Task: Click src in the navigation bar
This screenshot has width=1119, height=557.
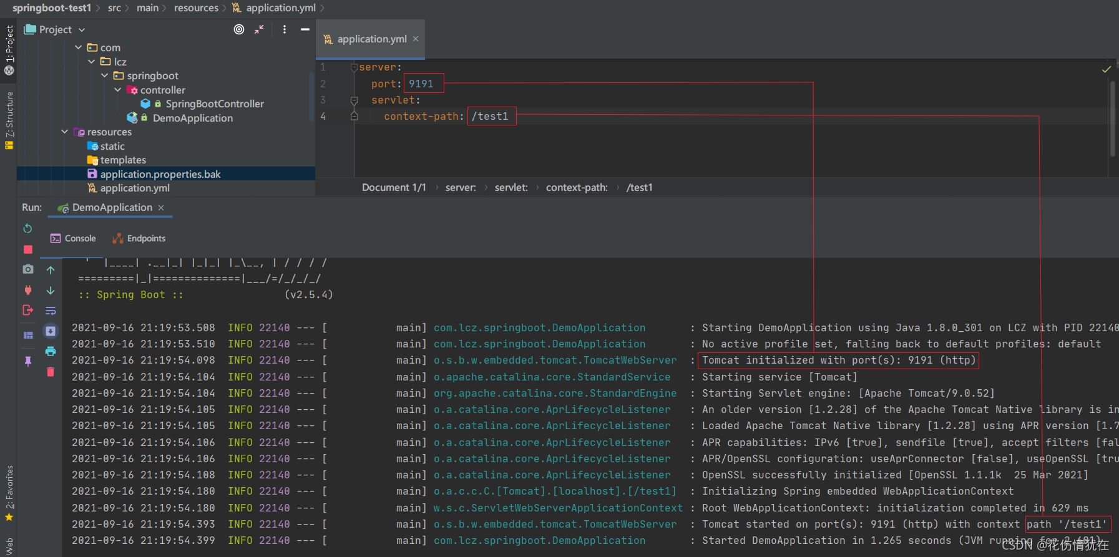Action: [114, 8]
